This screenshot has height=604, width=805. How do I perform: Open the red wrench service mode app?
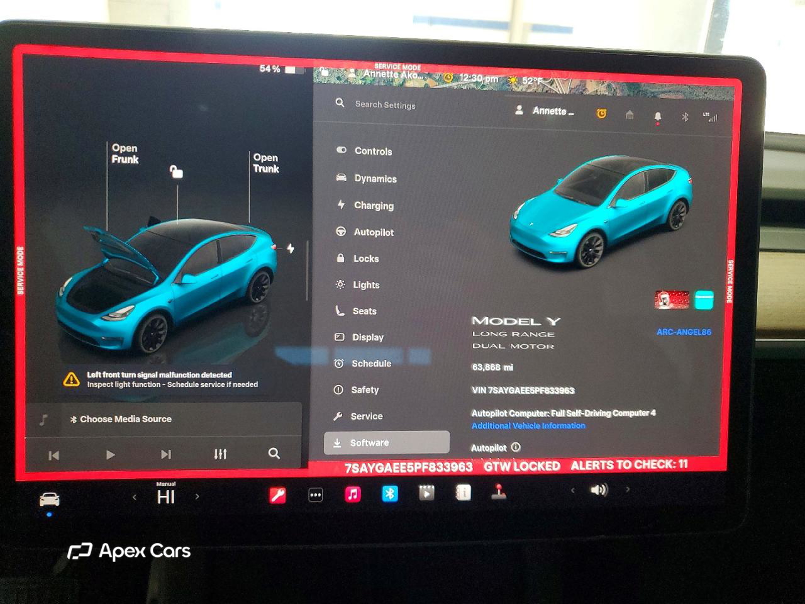coord(277,495)
